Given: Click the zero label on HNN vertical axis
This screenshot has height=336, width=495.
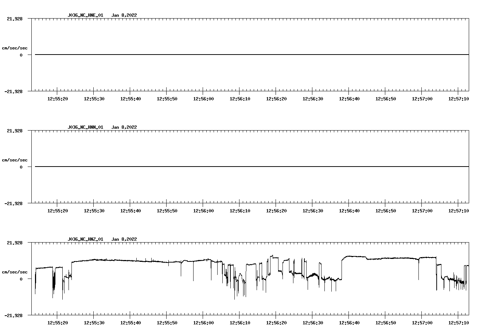Looking at the screenshot, I should (x=21, y=167).
